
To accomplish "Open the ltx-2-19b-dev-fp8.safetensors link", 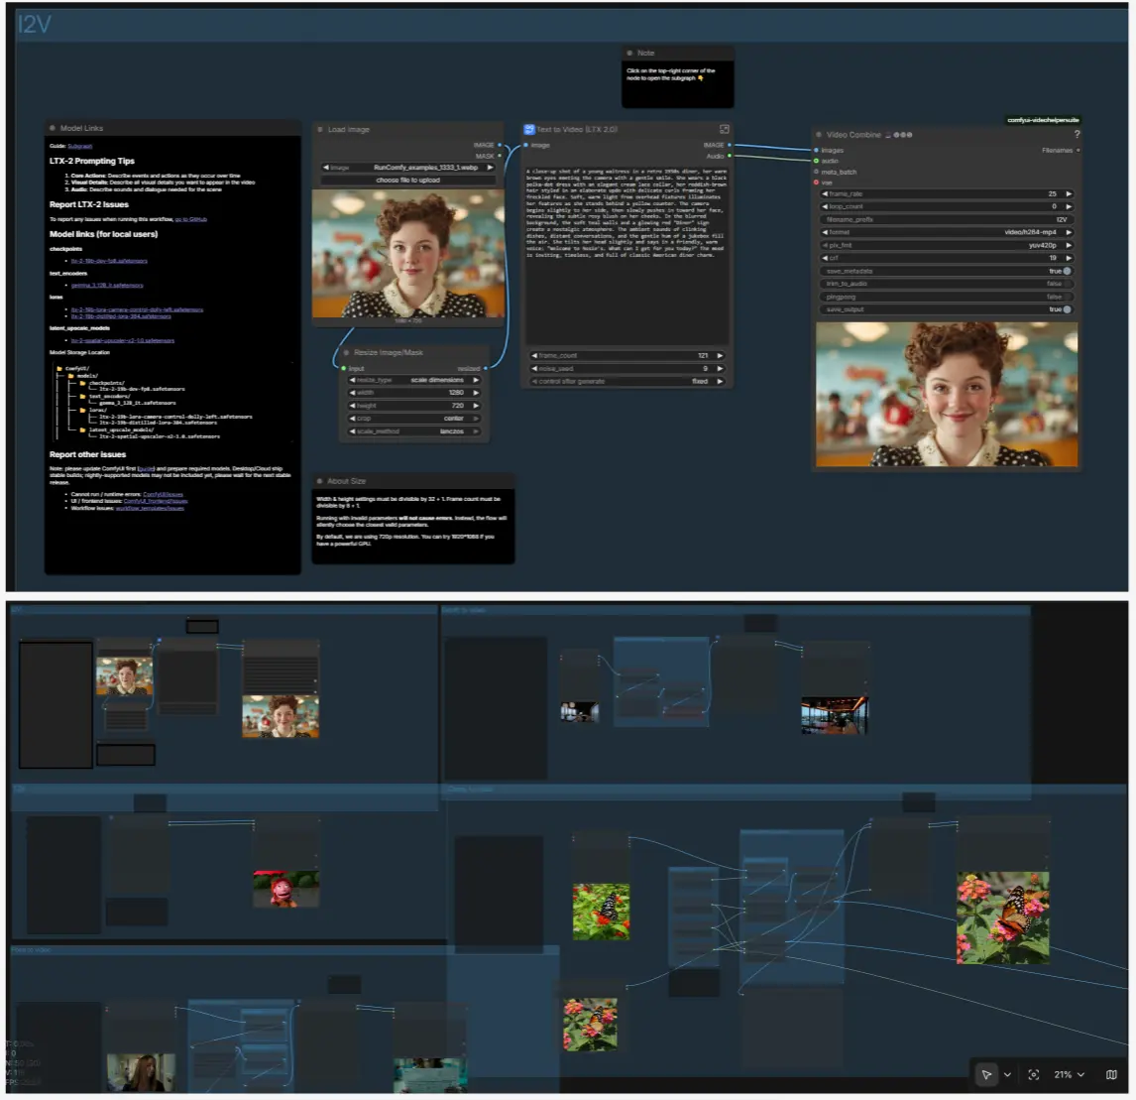I will click(x=109, y=261).
